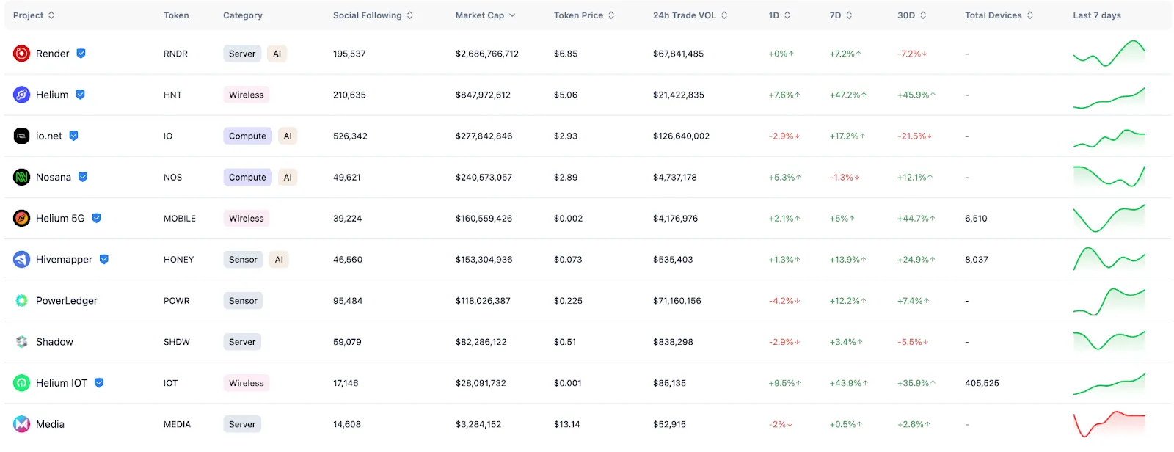The image size is (1174, 452).
Task: Click the Media project logo icon
Action: pyautogui.click(x=22, y=424)
